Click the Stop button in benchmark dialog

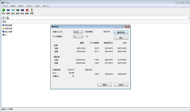[121, 38]
